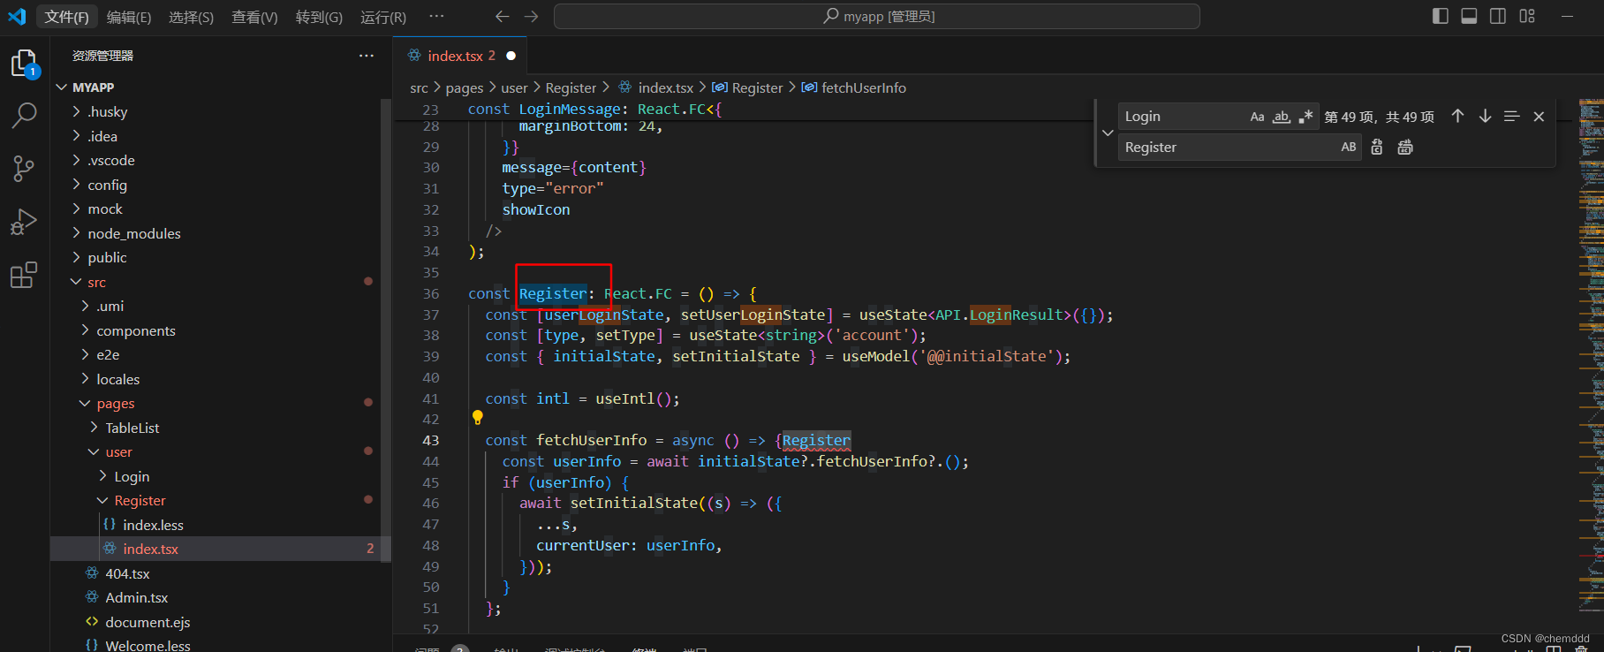Viewport: 1604px width, 652px height.
Task: Click the mock folder row
Action: point(221,208)
